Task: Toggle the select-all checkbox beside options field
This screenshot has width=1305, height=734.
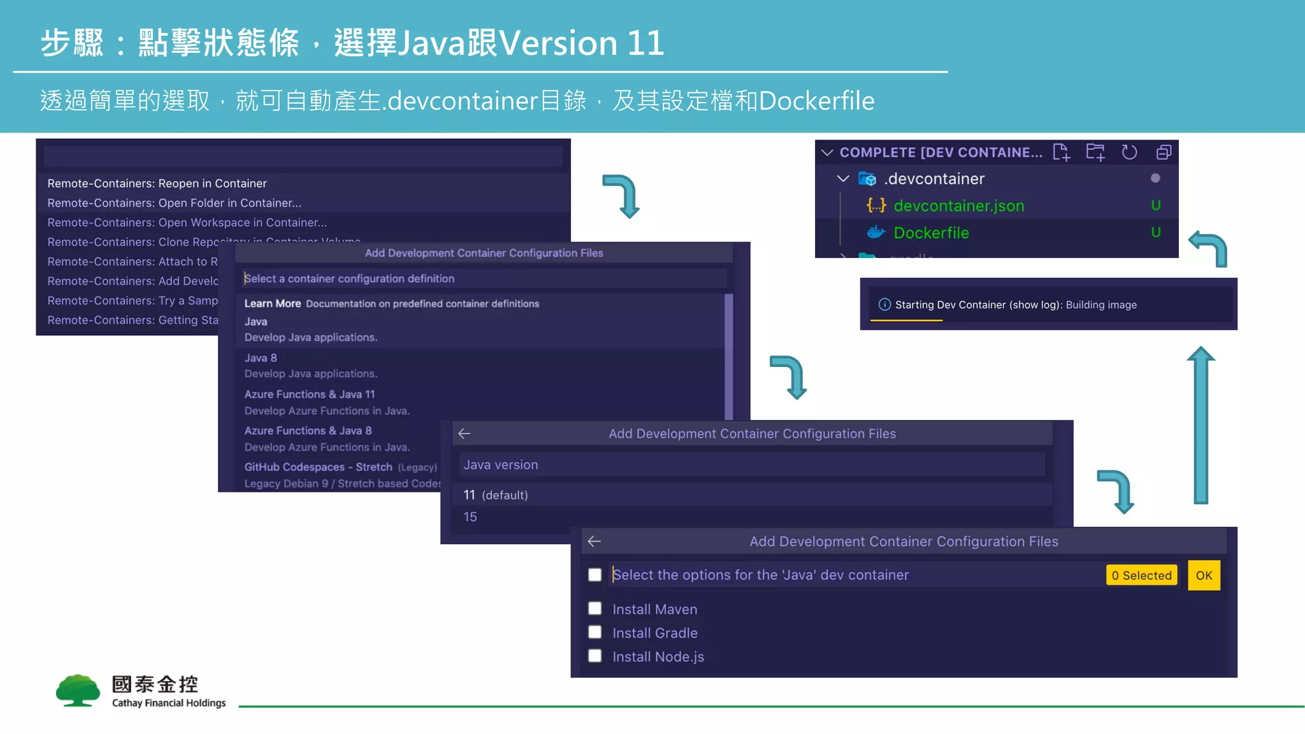Action: click(595, 575)
